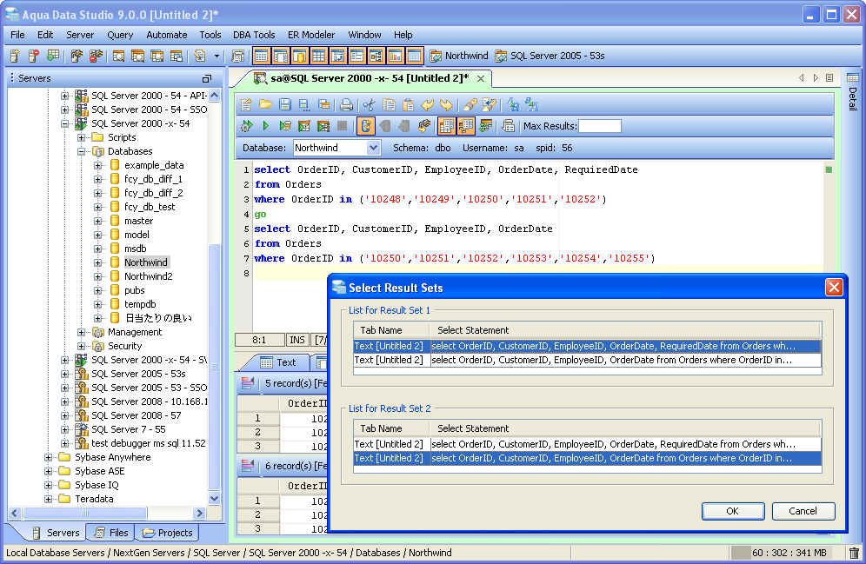This screenshot has width=866, height=564.
Task: Click the Print icon in editor toolbar
Action: pos(346,104)
